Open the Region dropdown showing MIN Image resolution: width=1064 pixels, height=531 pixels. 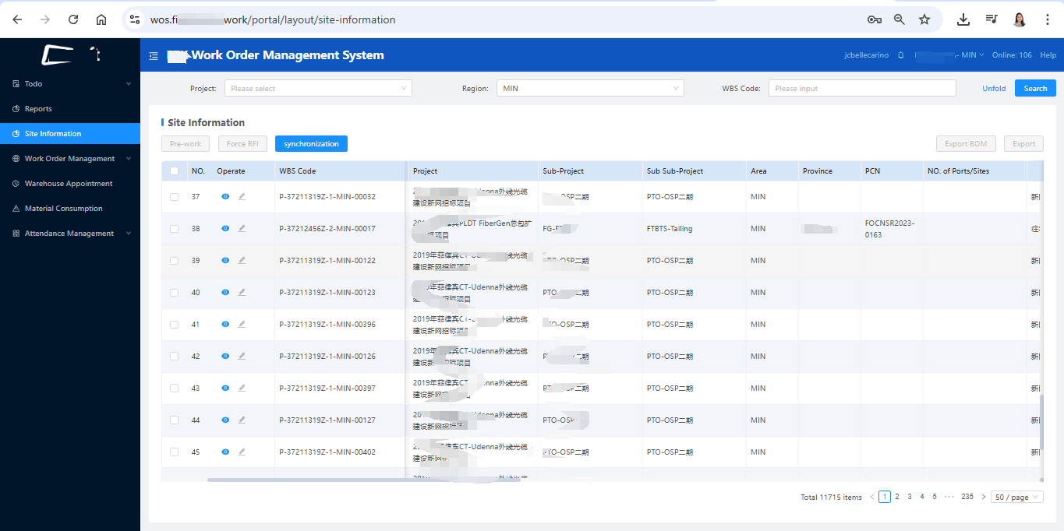tap(590, 89)
